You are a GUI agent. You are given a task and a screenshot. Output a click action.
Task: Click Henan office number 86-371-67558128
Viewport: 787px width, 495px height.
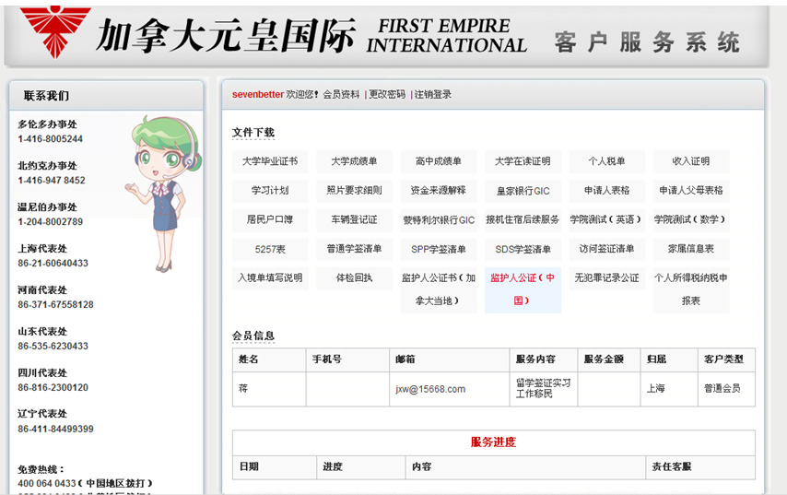tap(55, 305)
